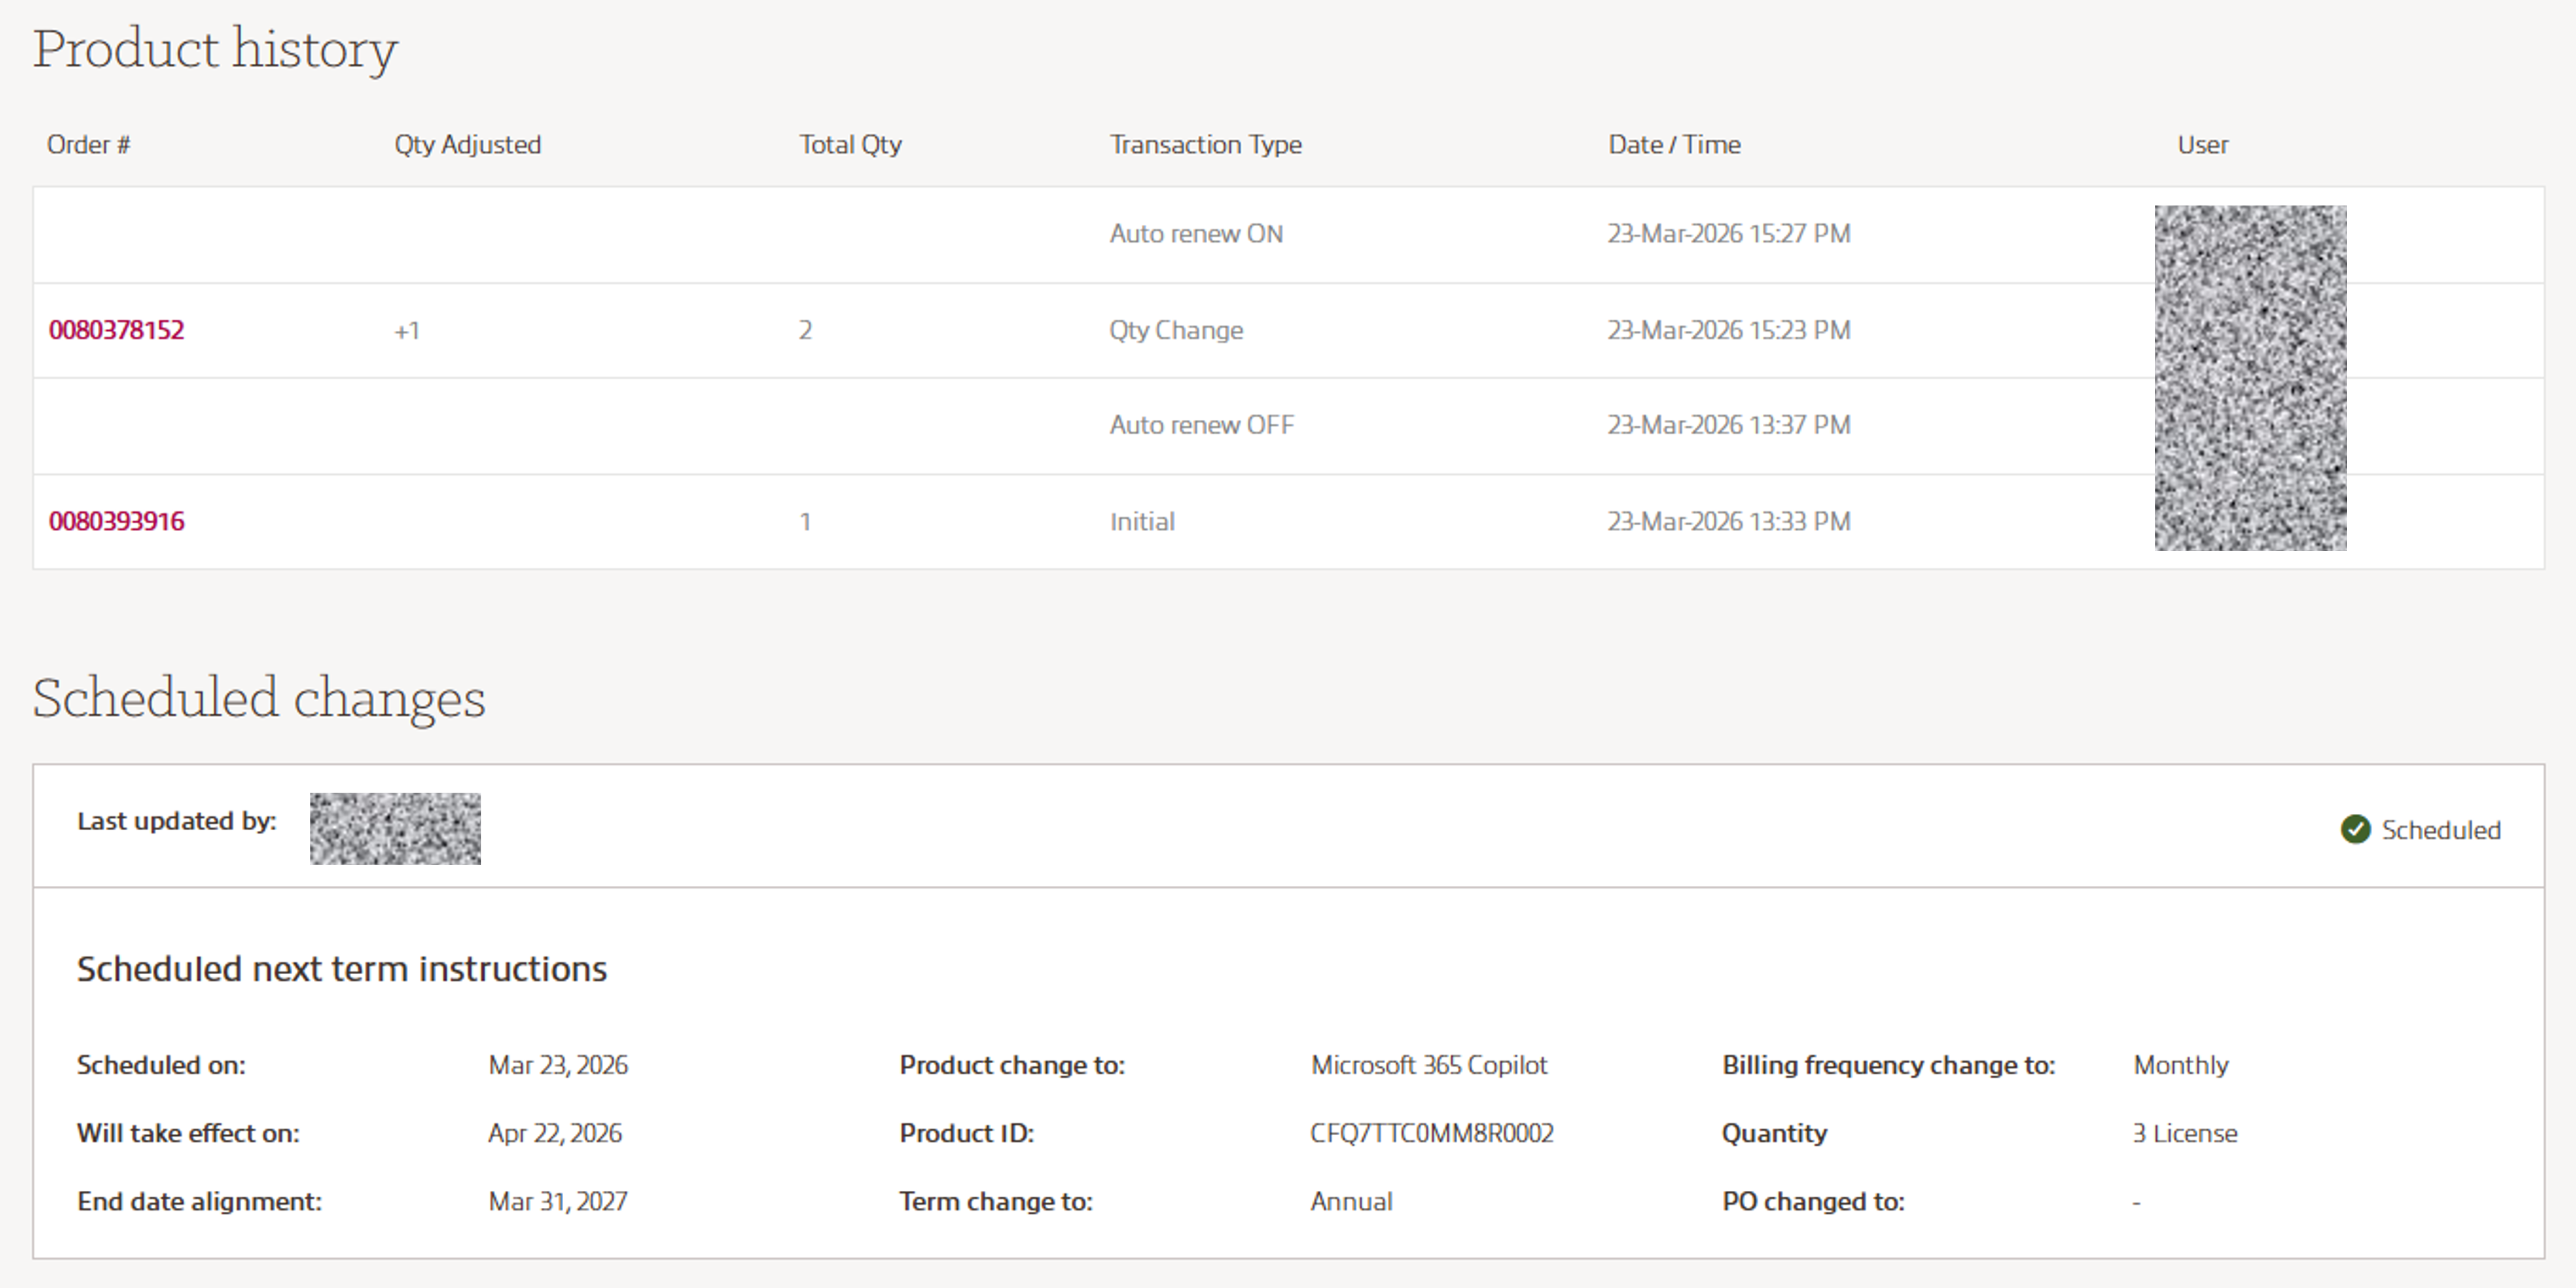This screenshot has width=2576, height=1288.
Task: Select the Auto renew ON row
Action: [1196, 233]
